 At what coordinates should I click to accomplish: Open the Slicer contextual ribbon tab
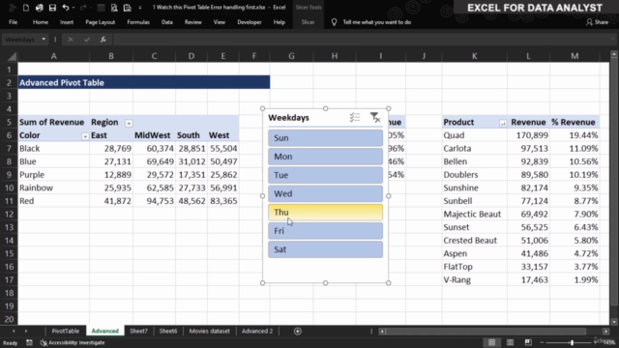click(308, 22)
